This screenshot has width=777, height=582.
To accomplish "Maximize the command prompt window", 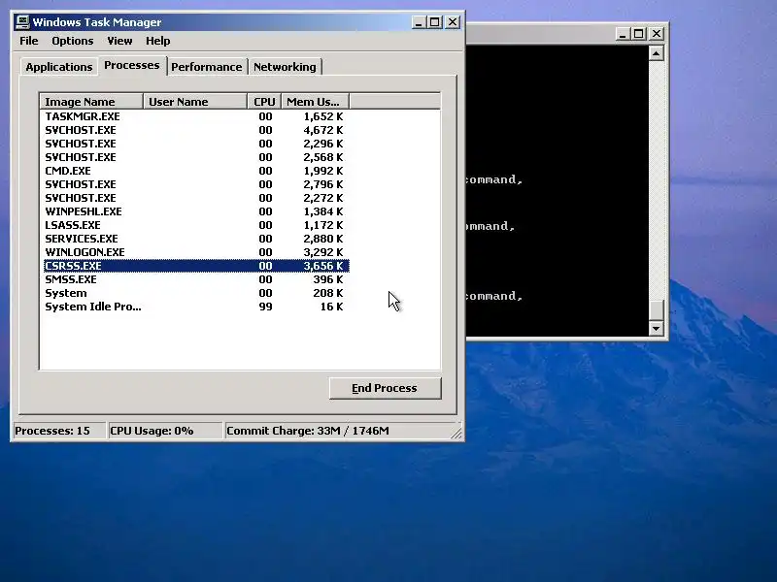I will 639,34.
